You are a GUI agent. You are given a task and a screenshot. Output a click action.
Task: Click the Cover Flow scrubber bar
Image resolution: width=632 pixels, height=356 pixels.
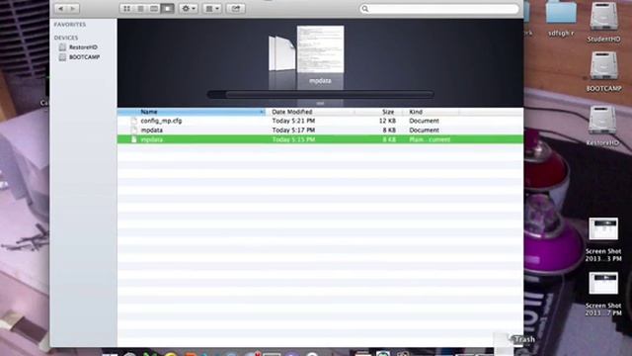click(320, 95)
